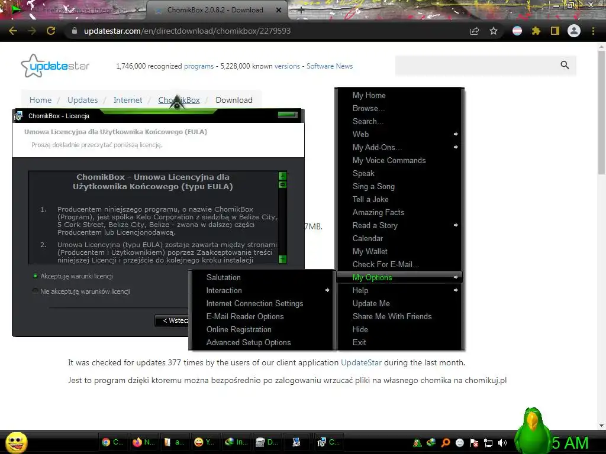The image size is (606, 454).
Task: Click the UpdateStar logo
Action: pos(55,66)
